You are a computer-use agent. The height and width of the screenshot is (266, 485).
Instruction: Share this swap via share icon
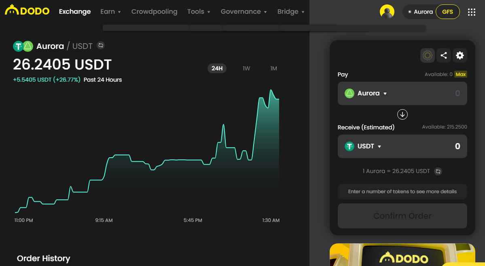click(444, 55)
